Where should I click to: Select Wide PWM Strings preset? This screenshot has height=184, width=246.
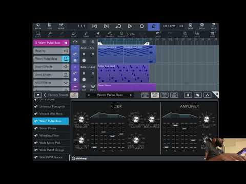tap(51, 150)
